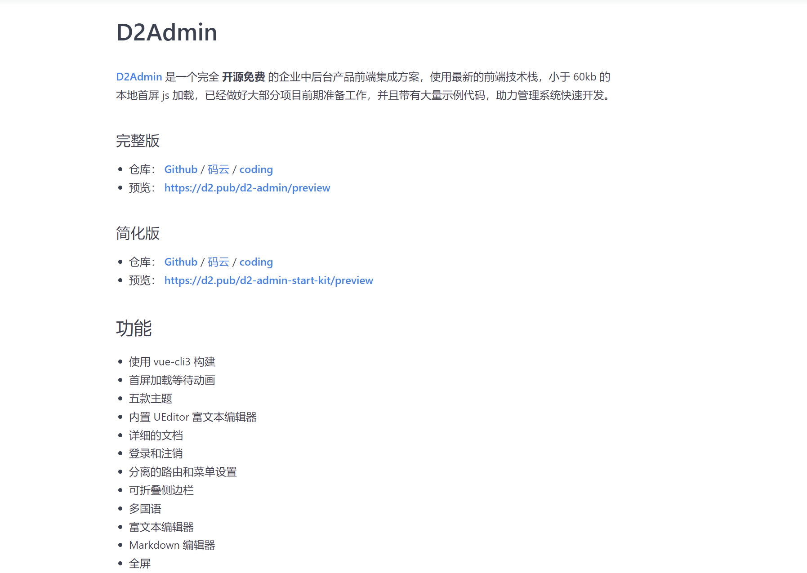Open the coding repository under 简化版
Viewport: 807px width, 573px height.
(x=256, y=262)
